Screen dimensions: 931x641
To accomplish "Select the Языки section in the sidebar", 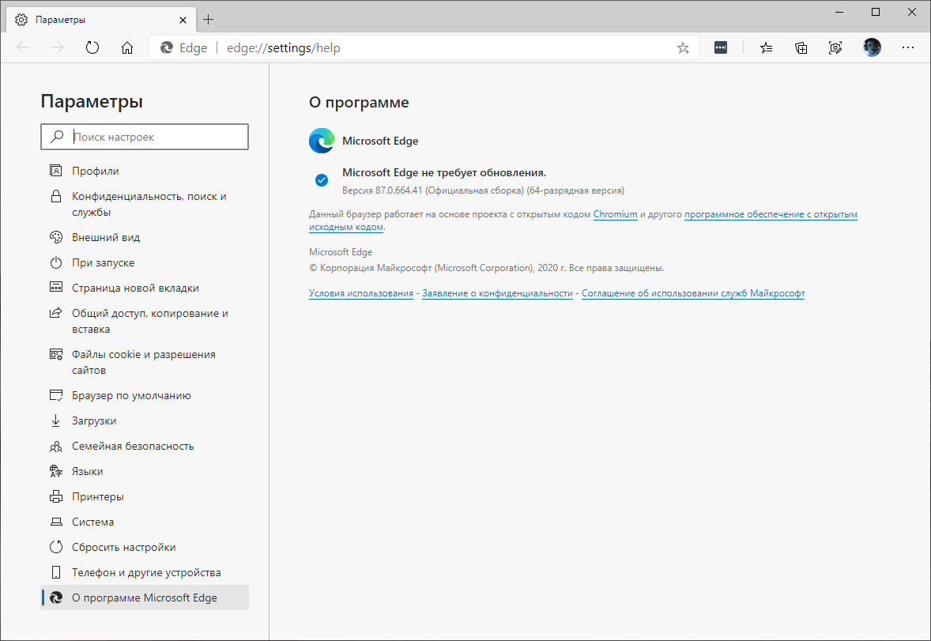I will coord(87,470).
